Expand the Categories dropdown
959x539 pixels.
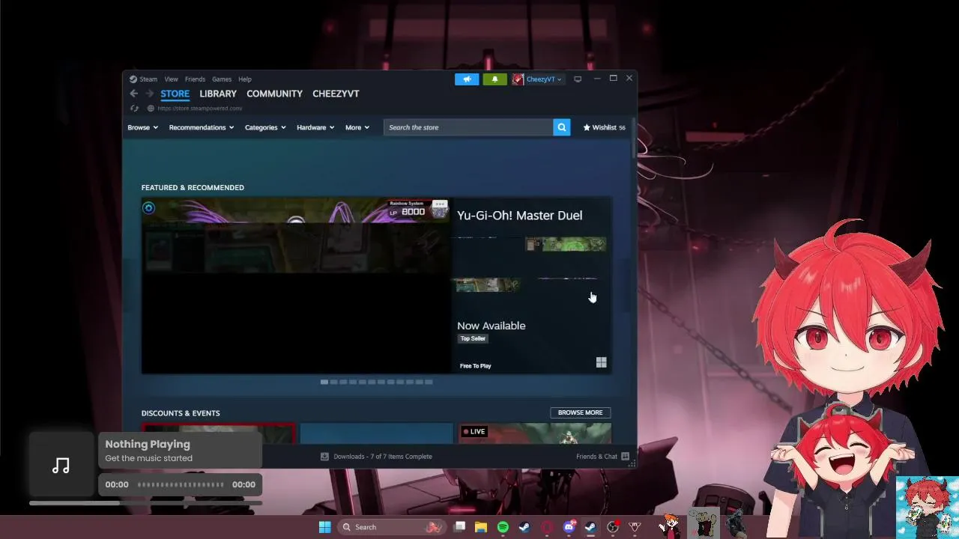click(265, 127)
